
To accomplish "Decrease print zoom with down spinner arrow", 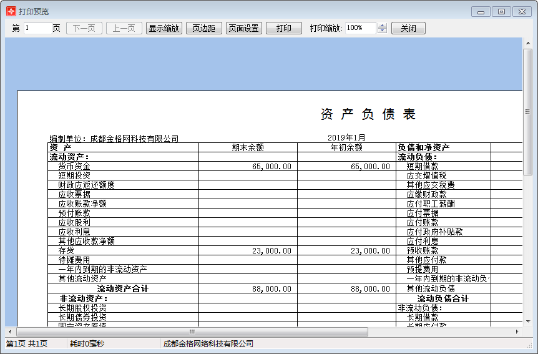I will point(383,31).
